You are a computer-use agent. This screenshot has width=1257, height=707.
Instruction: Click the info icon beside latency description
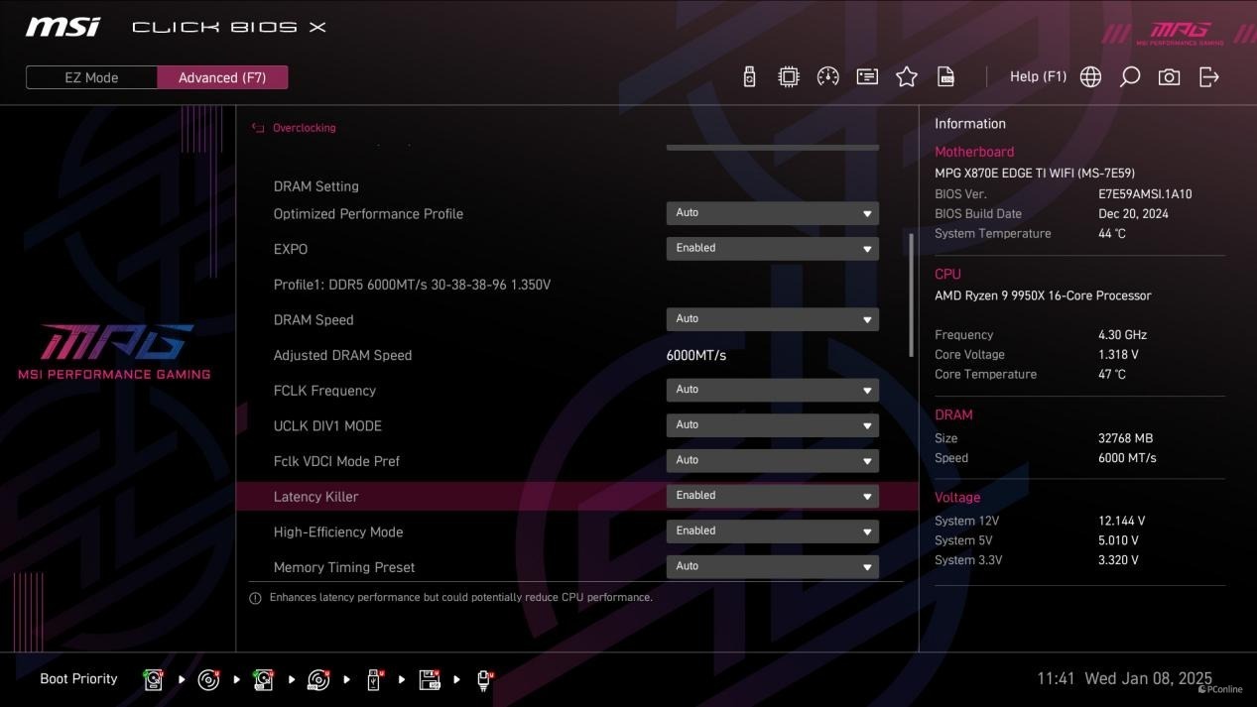(255, 598)
